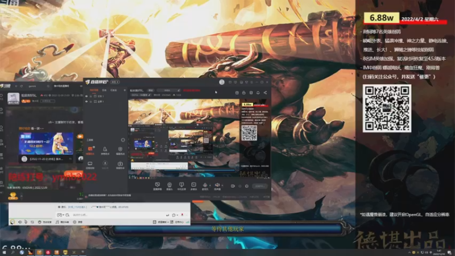
Task: Click the outlined button beside the orange streamer badge
Action: [x=48, y=101]
